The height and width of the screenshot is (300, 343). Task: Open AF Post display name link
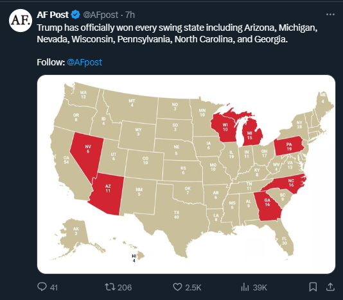tap(53, 15)
